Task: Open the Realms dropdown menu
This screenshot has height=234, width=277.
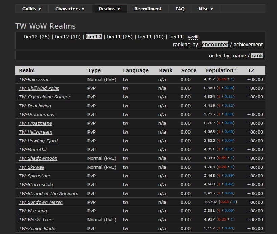Action: coord(110,9)
